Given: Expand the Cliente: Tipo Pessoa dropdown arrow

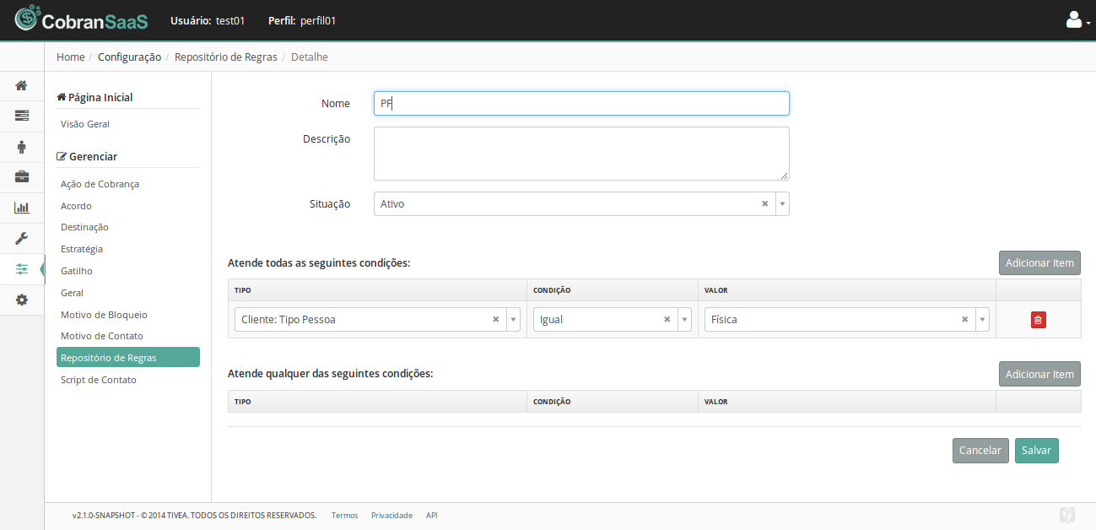Looking at the screenshot, I should [513, 320].
